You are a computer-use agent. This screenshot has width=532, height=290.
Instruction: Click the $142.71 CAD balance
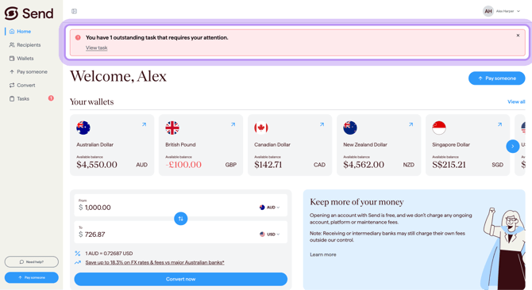pos(268,165)
